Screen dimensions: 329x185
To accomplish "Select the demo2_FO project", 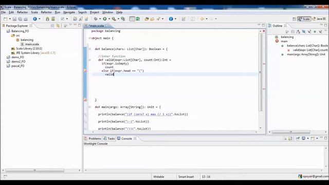I will (x=16, y=62).
